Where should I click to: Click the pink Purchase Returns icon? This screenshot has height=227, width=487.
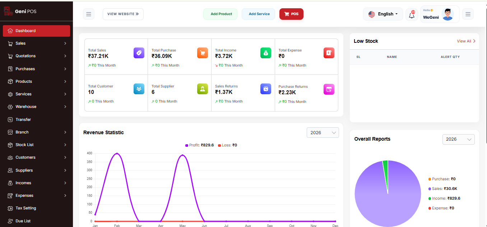329,89
